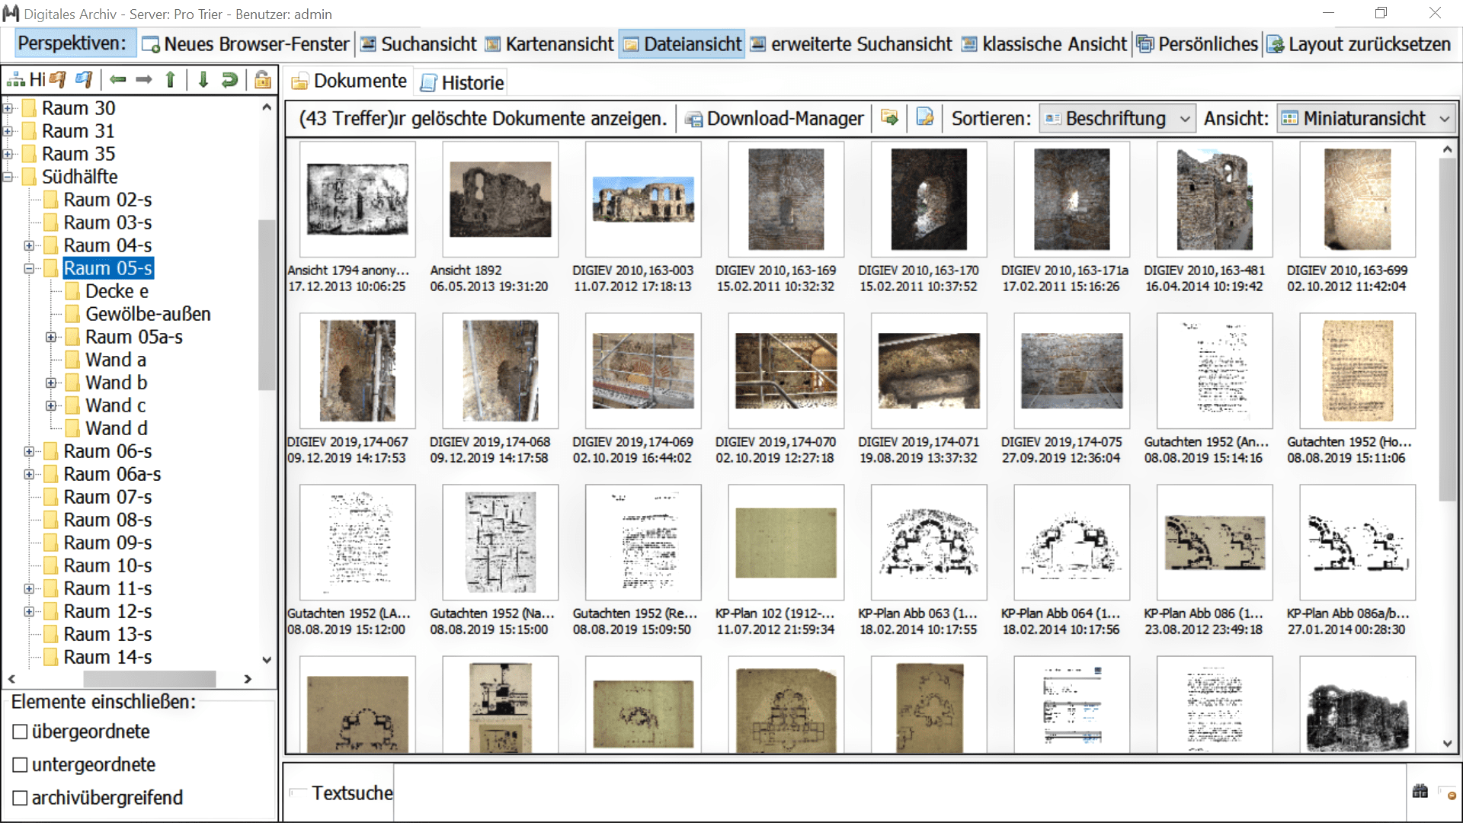The width and height of the screenshot is (1463, 823).
Task: Click the tree panel vertical scrollbar thumb
Action: [266, 305]
